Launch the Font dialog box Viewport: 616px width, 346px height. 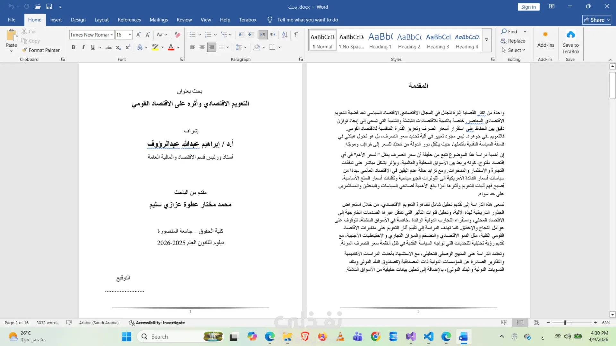pyautogui.click(x=182, y=59)
